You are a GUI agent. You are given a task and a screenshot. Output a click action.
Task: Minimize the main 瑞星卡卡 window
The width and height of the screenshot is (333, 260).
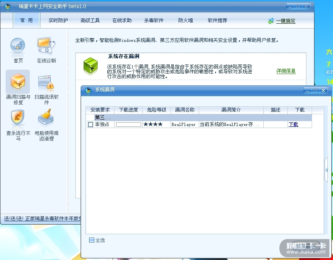pyautogui.click(x=290, y=6)
